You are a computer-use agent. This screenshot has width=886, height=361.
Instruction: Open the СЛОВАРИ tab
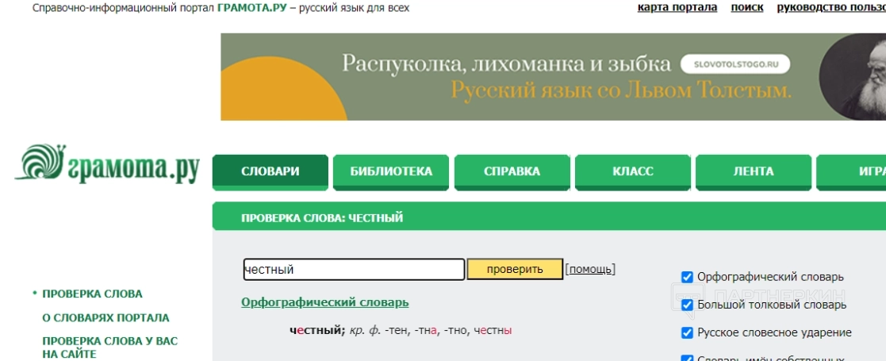pyautogui.click(x=270, y=171)
